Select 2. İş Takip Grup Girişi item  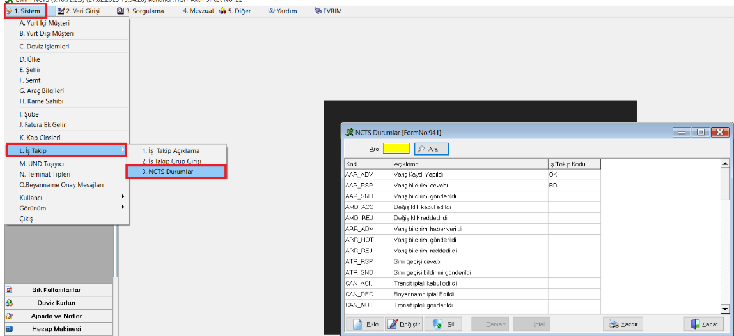(177, 161)
